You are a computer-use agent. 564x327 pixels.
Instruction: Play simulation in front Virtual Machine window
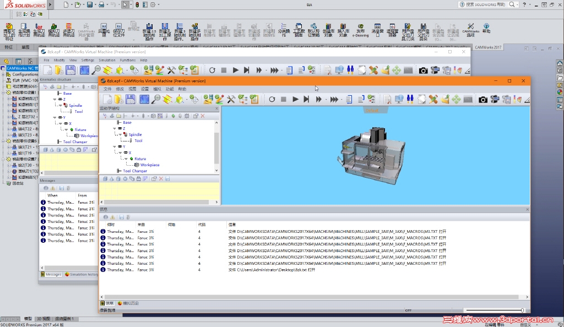tap(295, 99)
